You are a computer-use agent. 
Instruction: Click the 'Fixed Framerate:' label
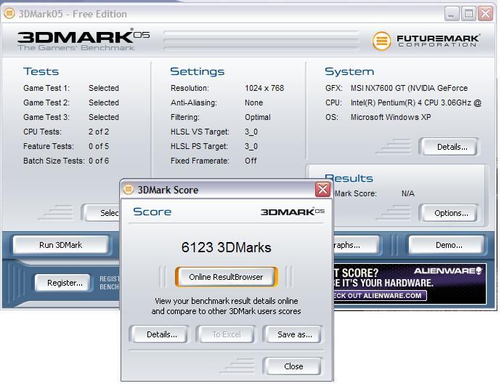coord(200,161)
